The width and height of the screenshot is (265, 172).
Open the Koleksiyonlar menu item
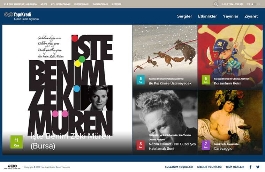pos(61,4)
